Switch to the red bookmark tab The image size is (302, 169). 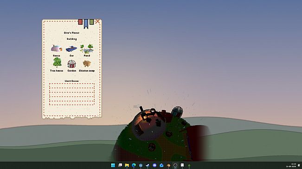point(80,22)
